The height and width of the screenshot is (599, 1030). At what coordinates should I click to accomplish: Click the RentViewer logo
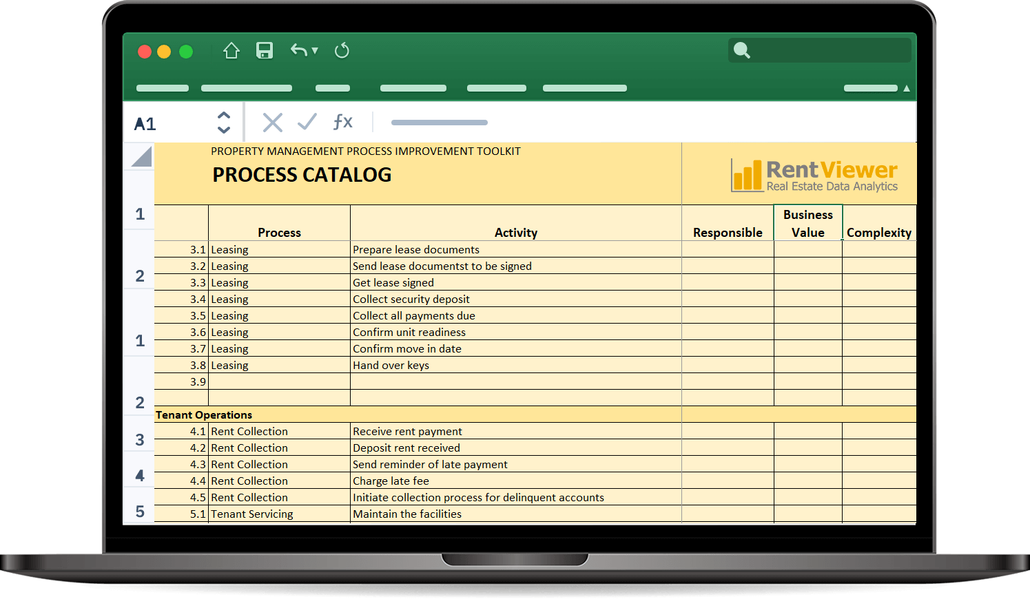pos(814,175)
